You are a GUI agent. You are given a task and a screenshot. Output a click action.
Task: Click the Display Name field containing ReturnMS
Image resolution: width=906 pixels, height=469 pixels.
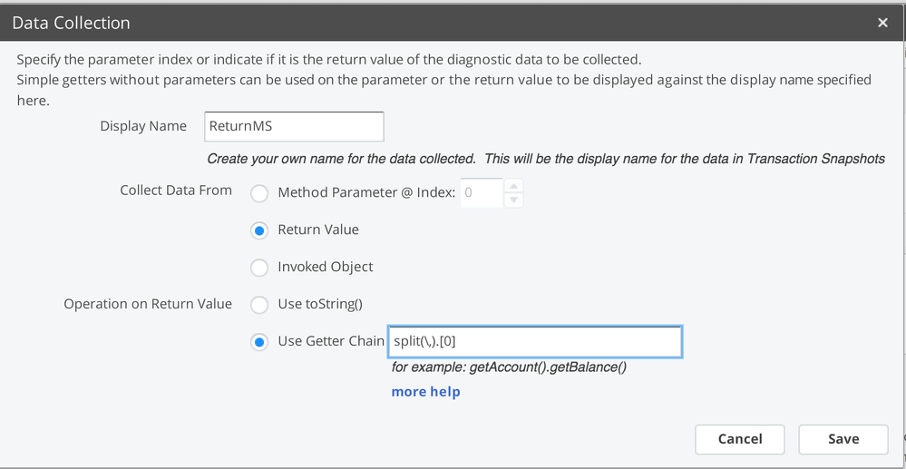294,126
